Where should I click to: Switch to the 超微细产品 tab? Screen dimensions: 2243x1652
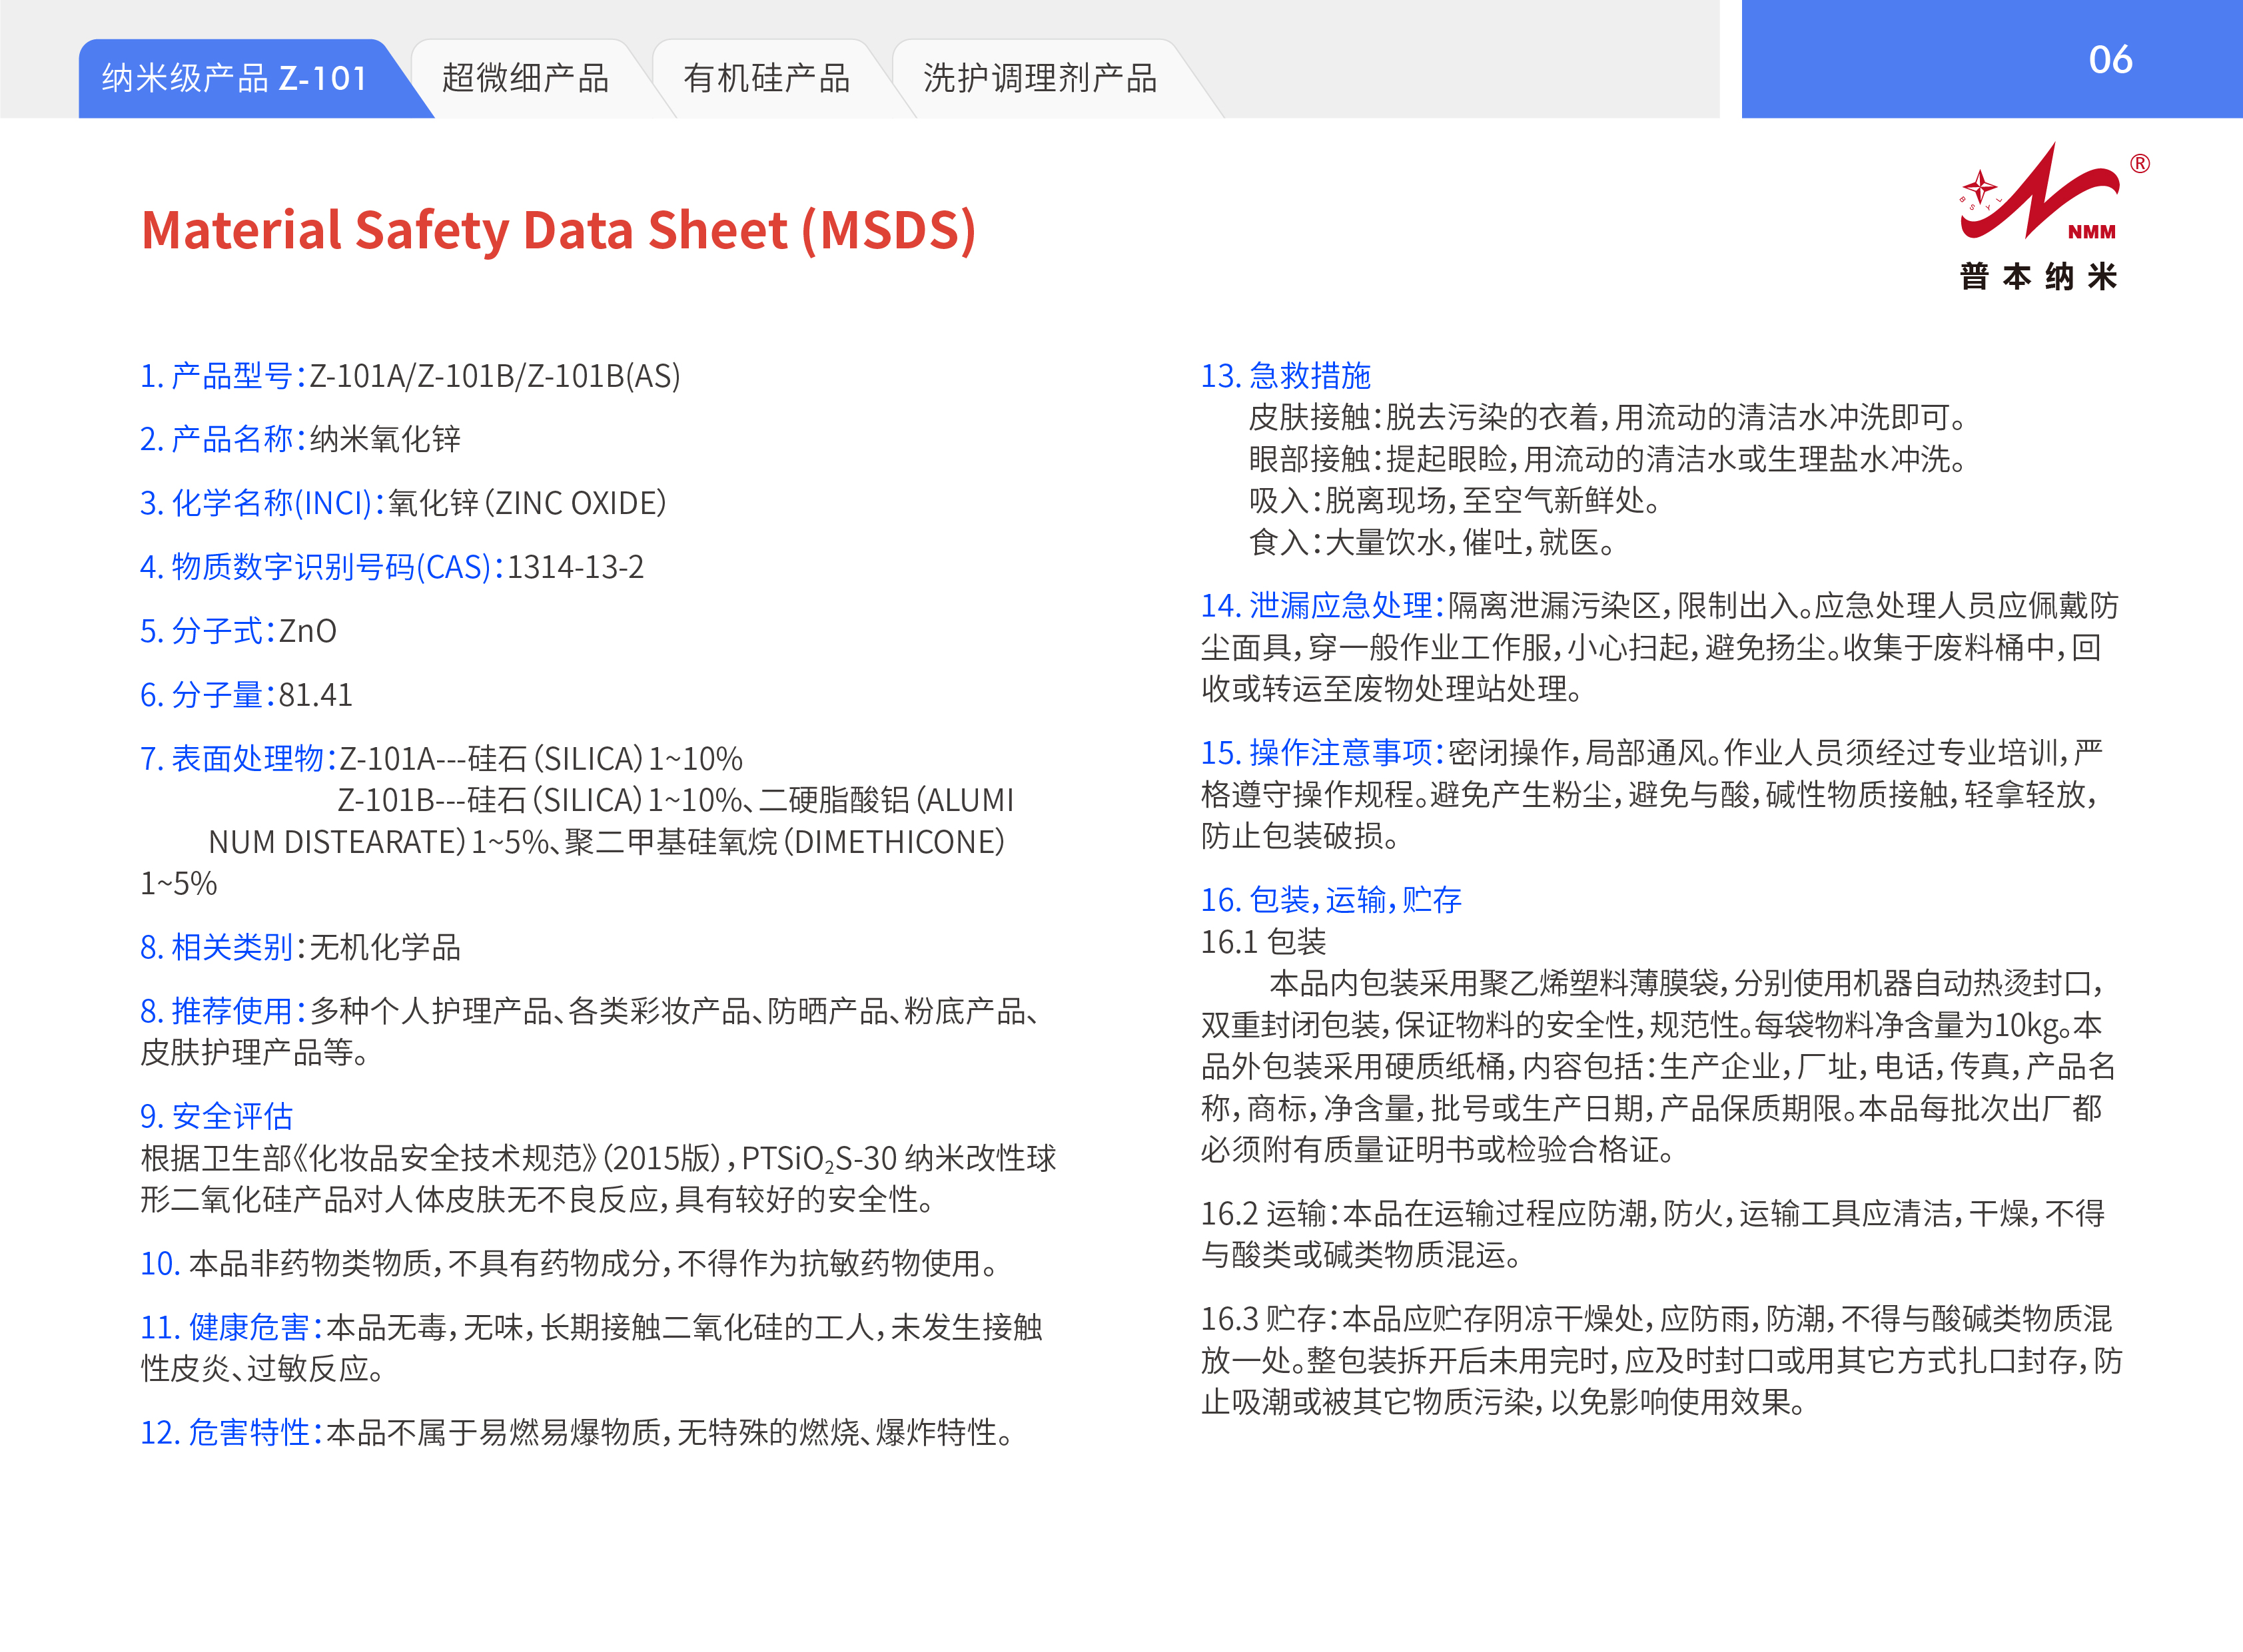pos(525,78)
